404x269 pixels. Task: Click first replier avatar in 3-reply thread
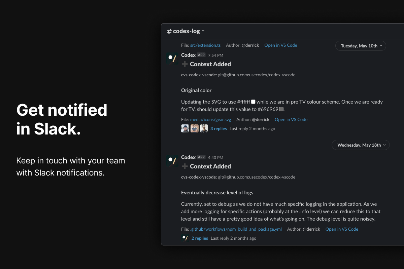click(x=185, y=128)
